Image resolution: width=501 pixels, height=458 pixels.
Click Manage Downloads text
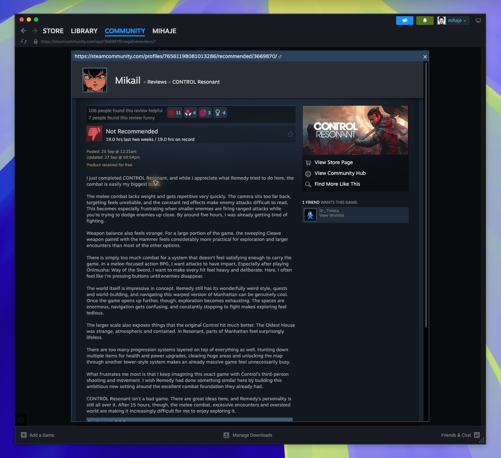pos(252,435)
